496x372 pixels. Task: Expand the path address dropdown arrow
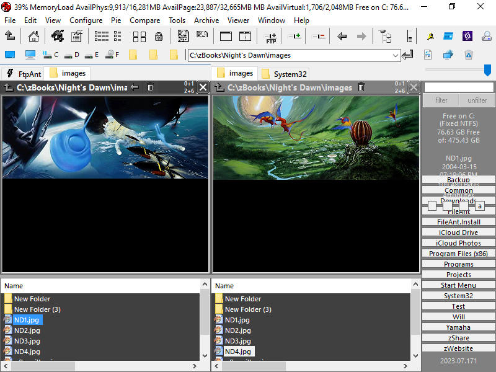click(396, 55)
